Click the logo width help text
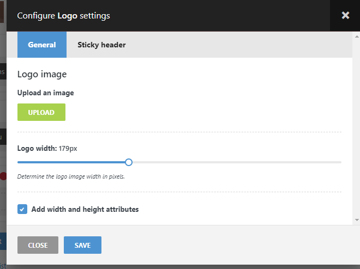The height and width of the screenshot is (269, 360). point(71,176)
